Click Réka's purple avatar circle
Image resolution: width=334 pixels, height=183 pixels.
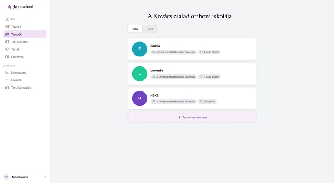139,98
